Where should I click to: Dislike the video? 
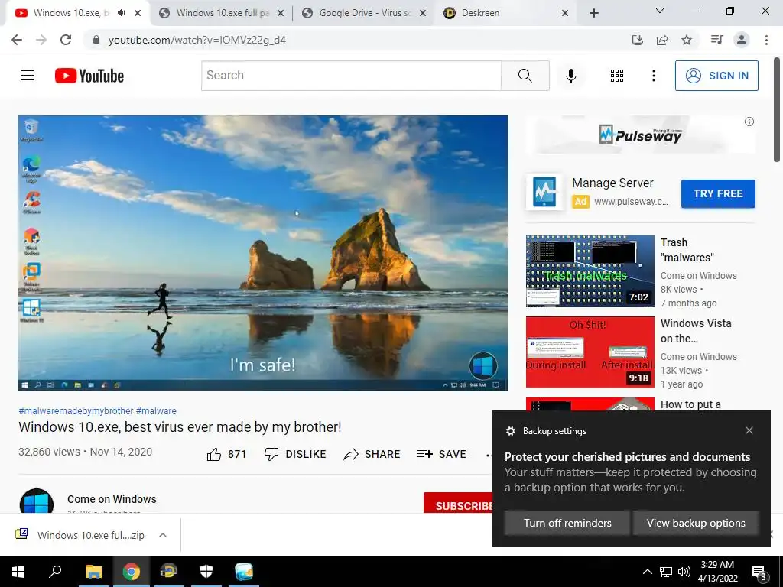[x=295, y=454]
